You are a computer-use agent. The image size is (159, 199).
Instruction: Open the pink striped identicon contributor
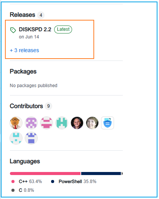[47, 123]
